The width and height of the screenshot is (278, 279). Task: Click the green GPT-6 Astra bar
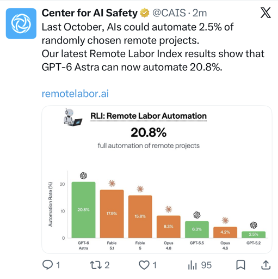(x=83, y=210)
